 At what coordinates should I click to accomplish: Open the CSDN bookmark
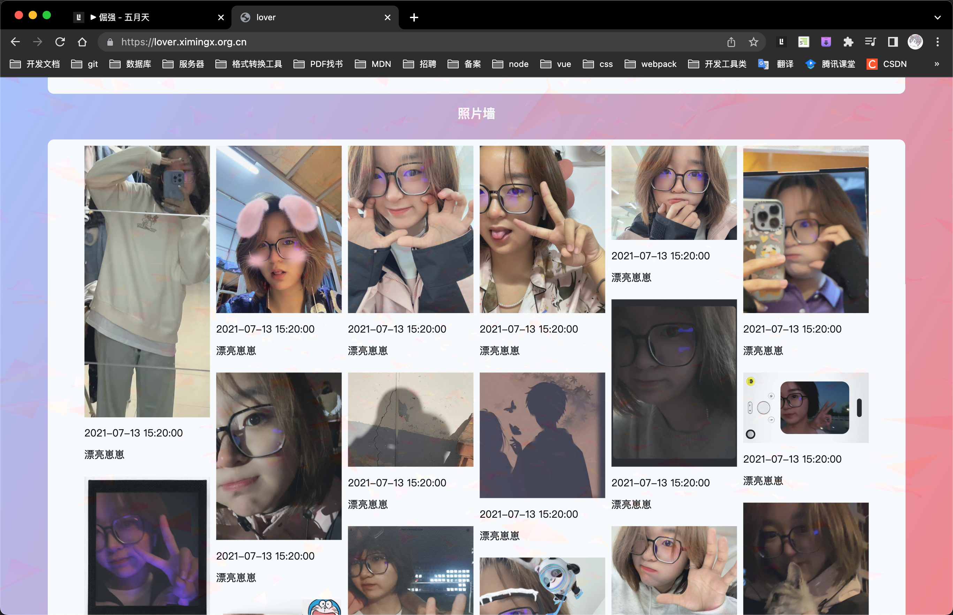point(887,64)
